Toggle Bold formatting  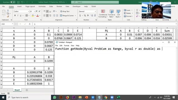15,16
